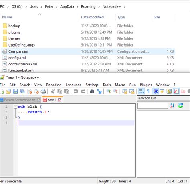The height and width of the screenshot is (184, 190).
Task: Select the contextMenu.xml file
Action: pyautogui.click(x=23, y=64)
